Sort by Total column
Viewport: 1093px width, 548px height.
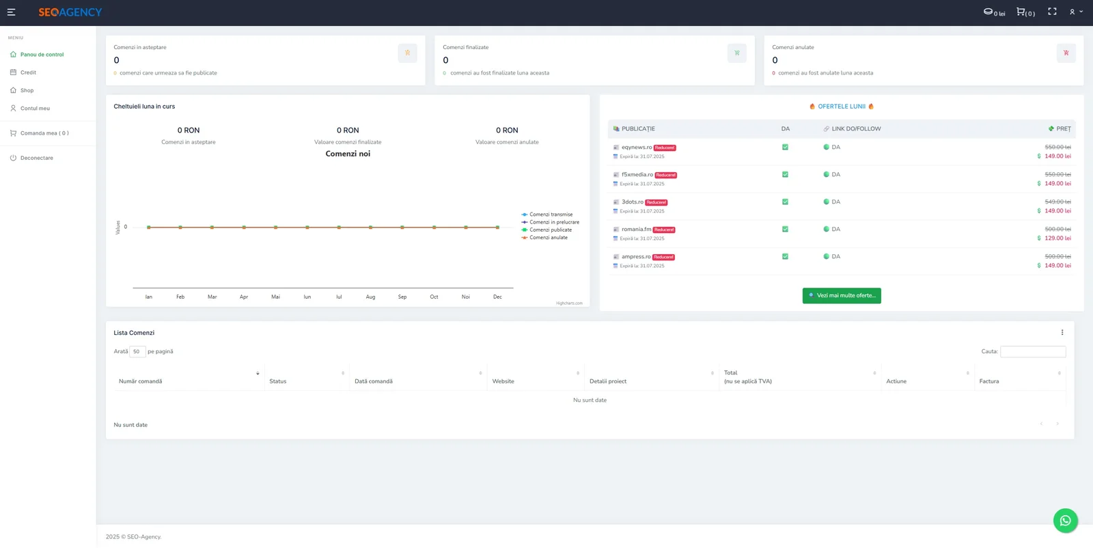800,377
